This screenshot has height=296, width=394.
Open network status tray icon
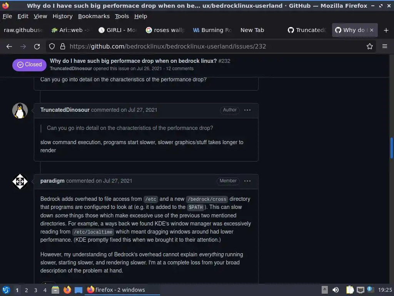(x=360, y=290)
